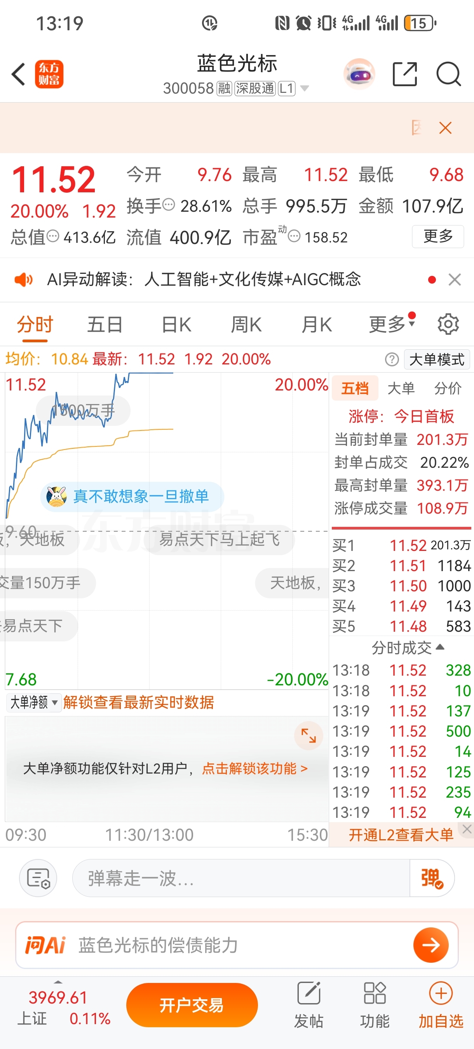The width and height of the screenshot is (474, 1049).
Task: Tap the 真不敢想象一旦撤单 danmaku comment
Action: (x=132, y=497)
